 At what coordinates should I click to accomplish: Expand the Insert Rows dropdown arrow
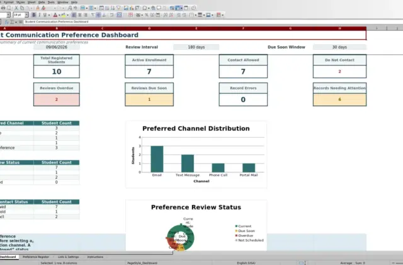[x=87, y=8]
